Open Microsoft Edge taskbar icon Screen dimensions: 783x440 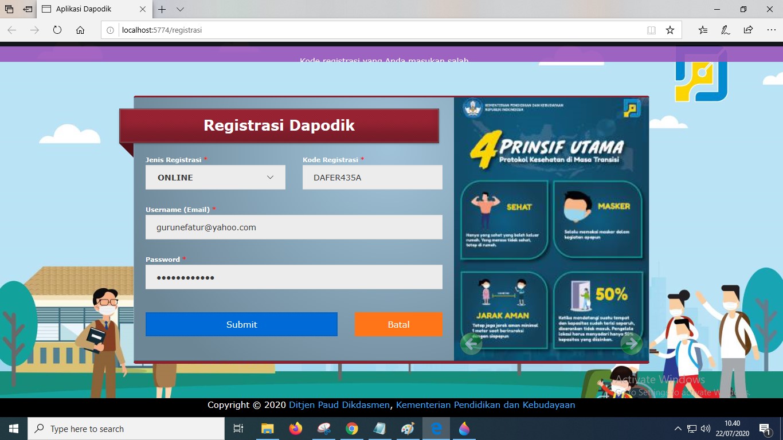point(436,429)
